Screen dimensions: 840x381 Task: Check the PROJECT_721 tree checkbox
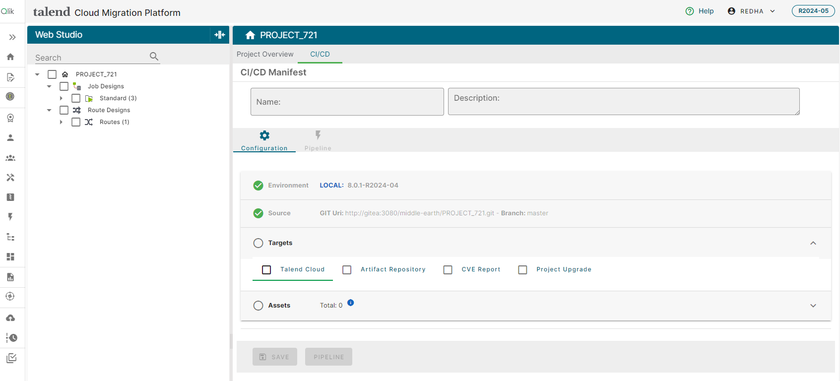coord(52,74)
